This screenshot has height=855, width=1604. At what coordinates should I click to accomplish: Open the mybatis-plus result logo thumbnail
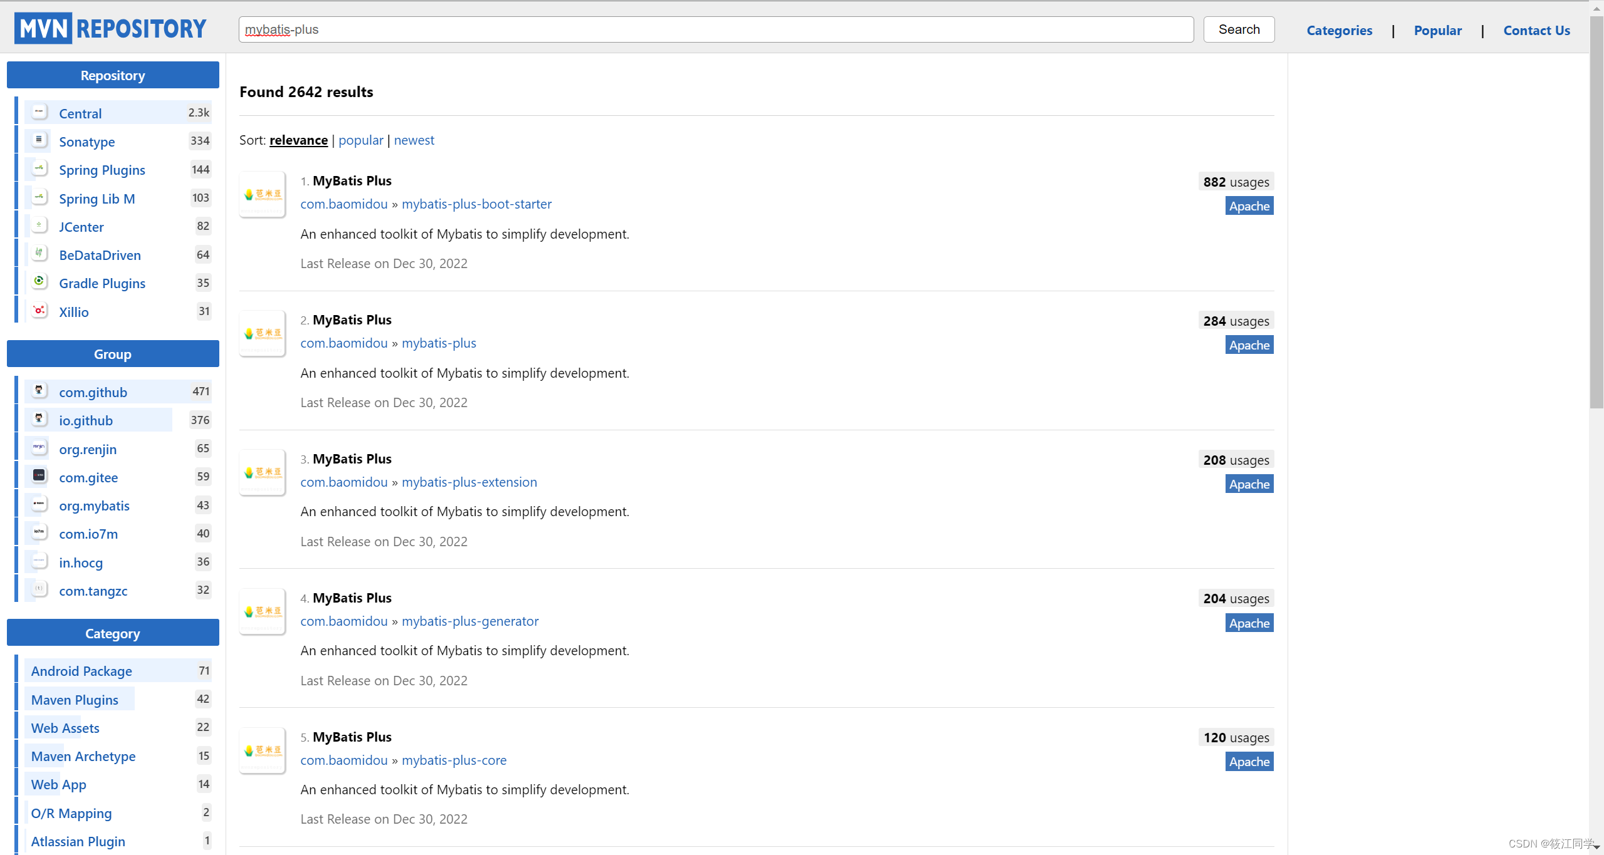point(263,333)
